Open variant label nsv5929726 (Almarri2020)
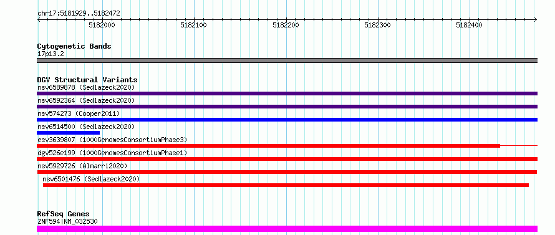This screenshot has width=555, height=235. pos(82,166)
